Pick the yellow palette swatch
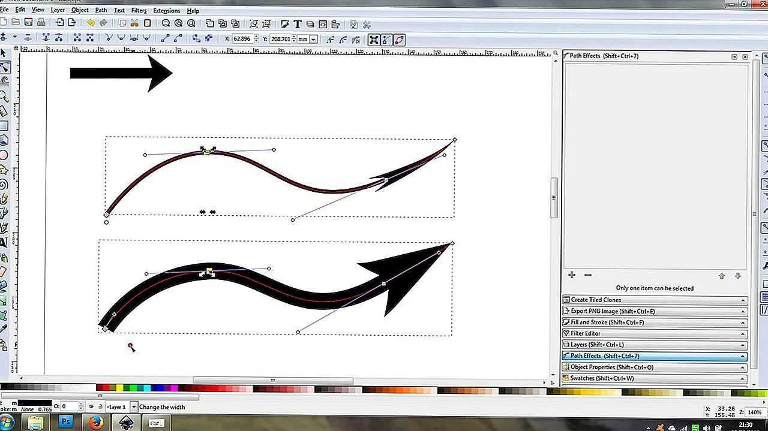768x431 pixels. 119,388
